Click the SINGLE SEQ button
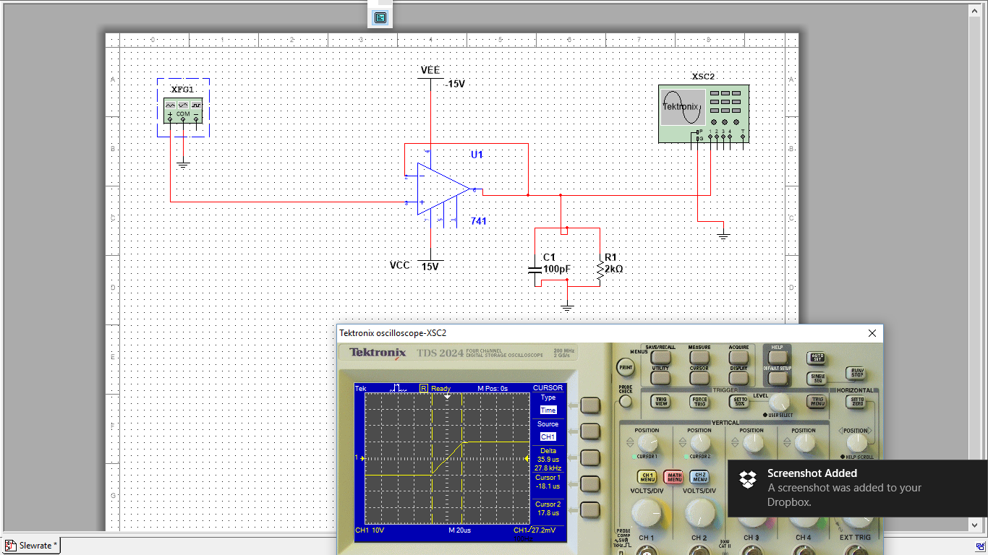 point(818,378)
